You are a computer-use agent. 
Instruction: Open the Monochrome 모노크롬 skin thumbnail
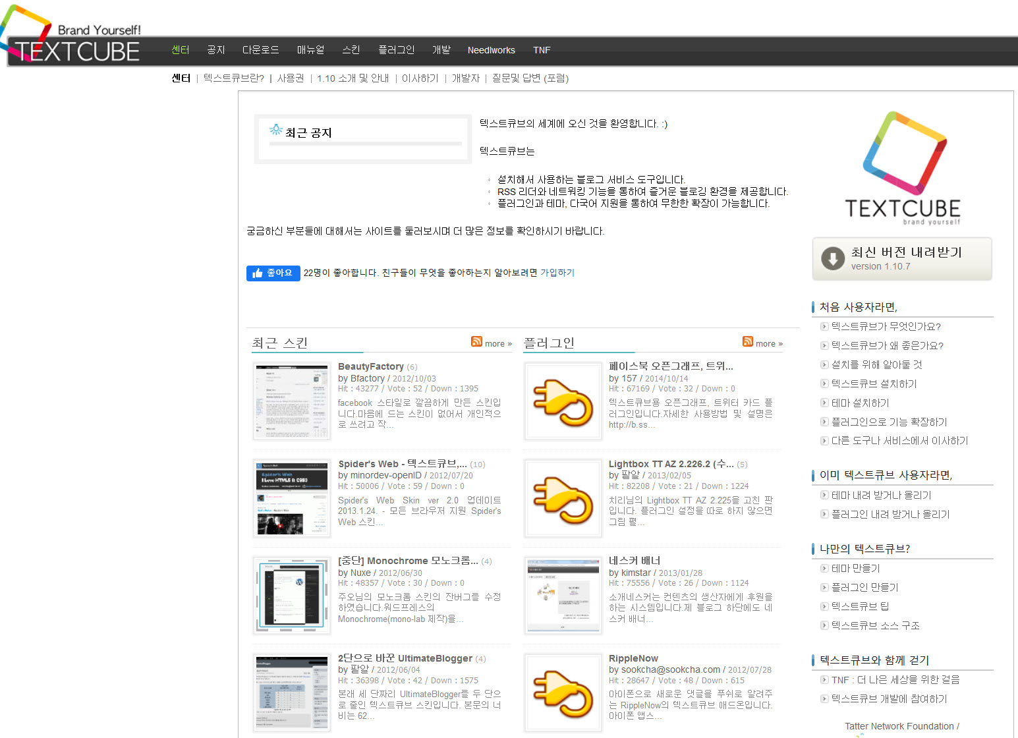(x=292, y=596)
